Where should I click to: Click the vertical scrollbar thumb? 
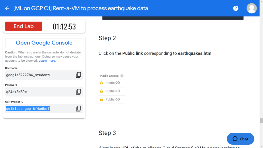coord(261,121)
